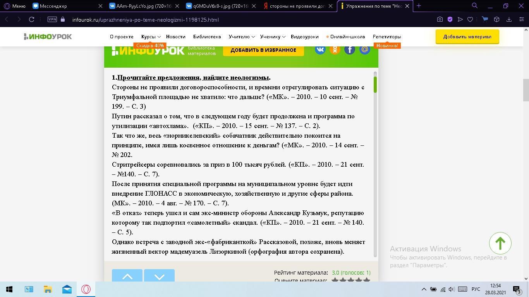Toggle the ad blocker shield icon

450,19
